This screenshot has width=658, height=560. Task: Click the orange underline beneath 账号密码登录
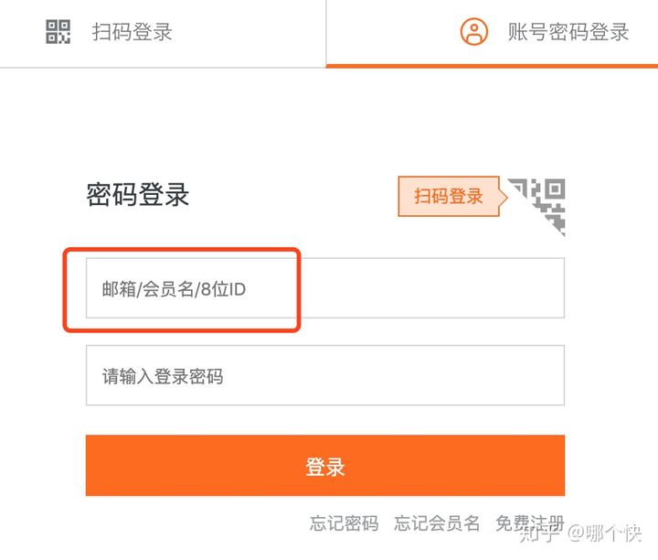(492, 66)
